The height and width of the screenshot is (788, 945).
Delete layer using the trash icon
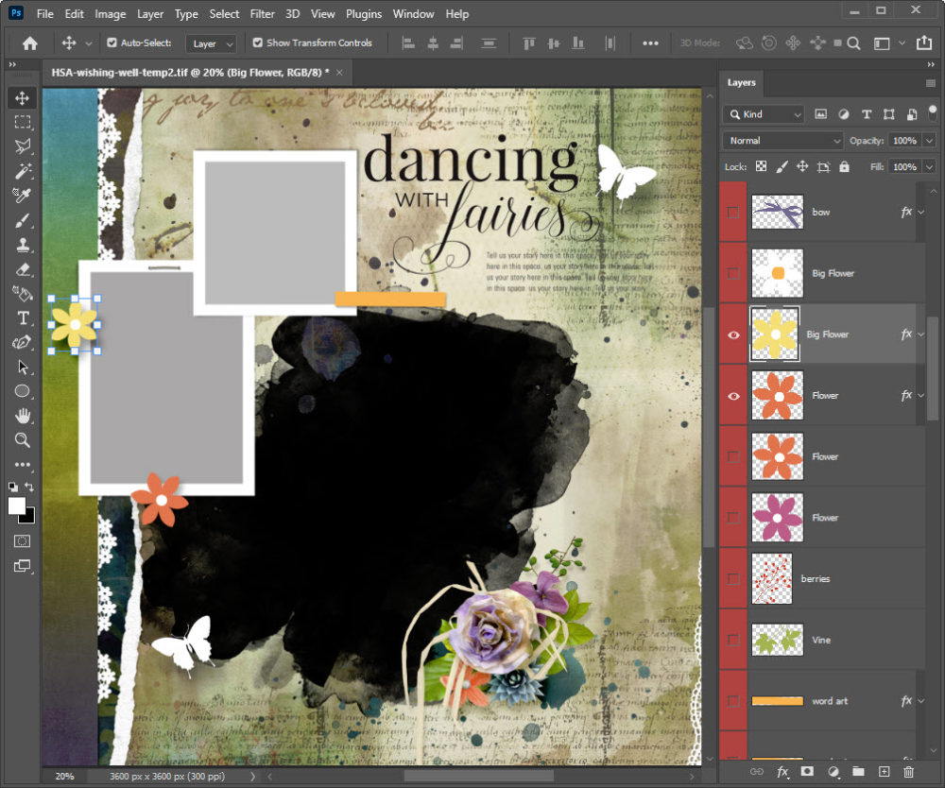click(909, 772)
